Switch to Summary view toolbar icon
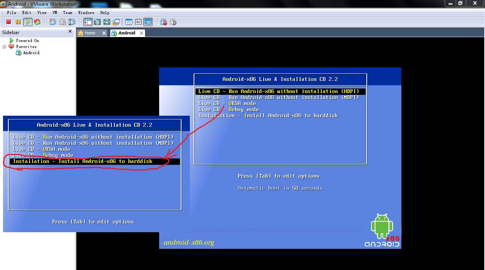This screenshot has height=270, width=485. (129, 22)
